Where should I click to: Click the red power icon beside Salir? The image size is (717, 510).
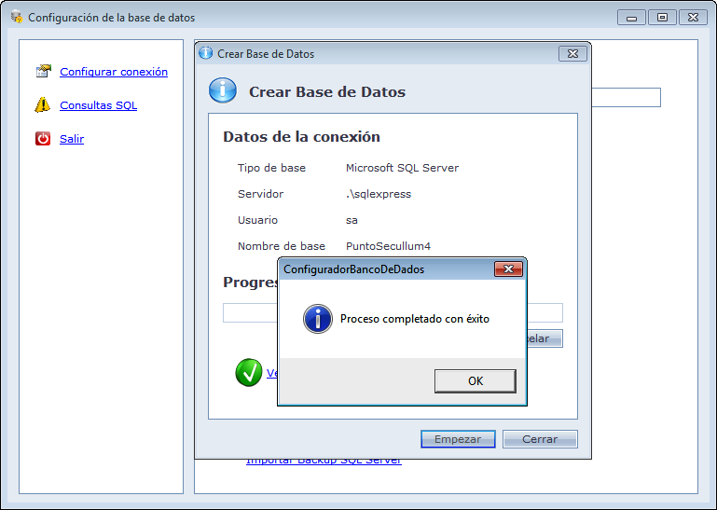pos(43,139)
